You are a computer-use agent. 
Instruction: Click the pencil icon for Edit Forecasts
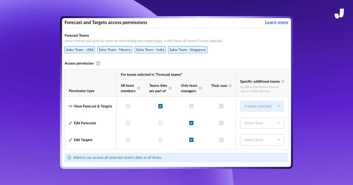[x=71, y=123]
